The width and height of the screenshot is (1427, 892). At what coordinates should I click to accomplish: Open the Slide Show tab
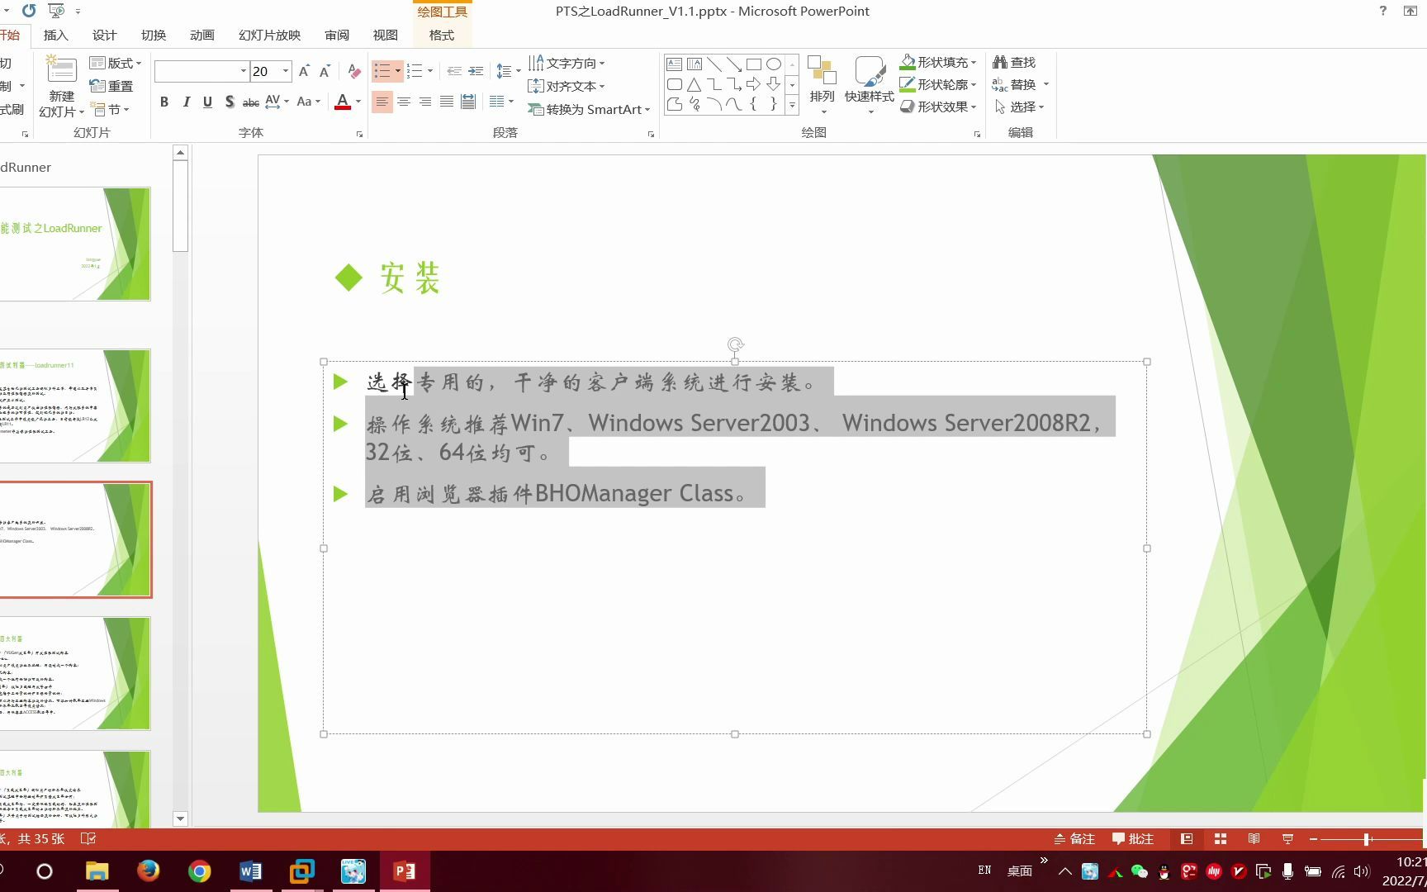(270, 36)
